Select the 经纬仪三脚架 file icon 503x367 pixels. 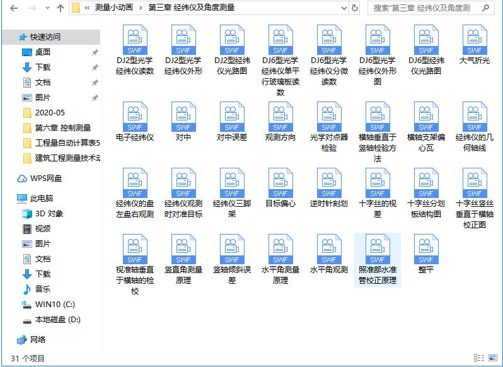point(232,183)
